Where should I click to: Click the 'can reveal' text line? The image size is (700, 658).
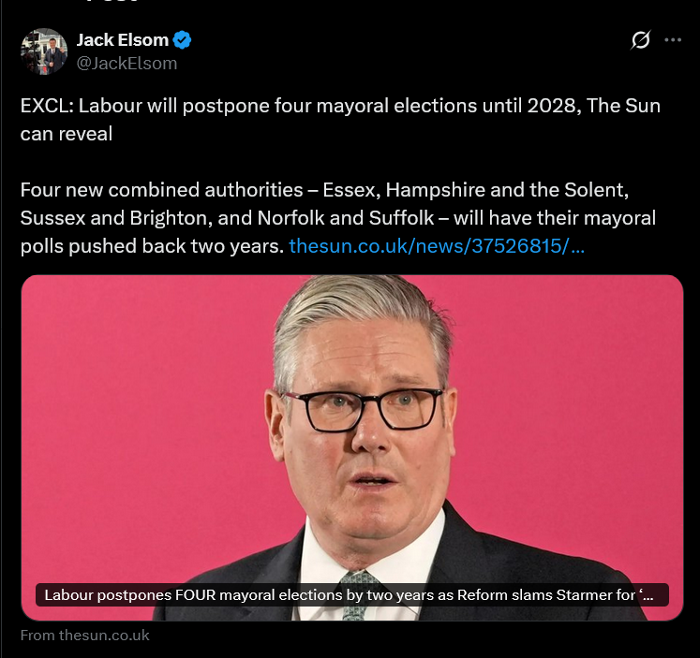point(67,134)
